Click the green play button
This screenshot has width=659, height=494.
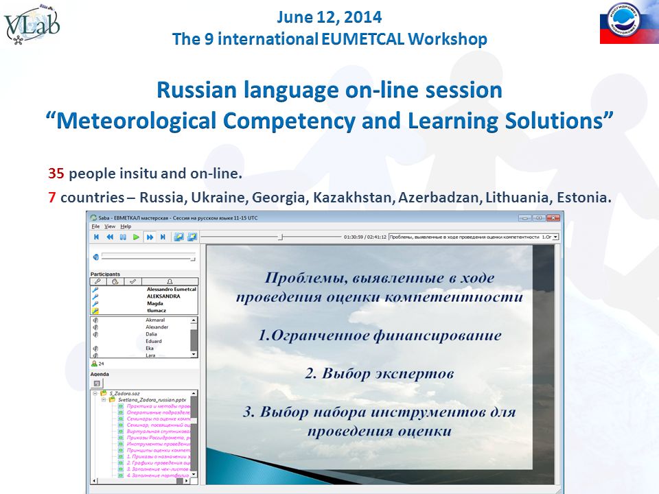[136, 237]
